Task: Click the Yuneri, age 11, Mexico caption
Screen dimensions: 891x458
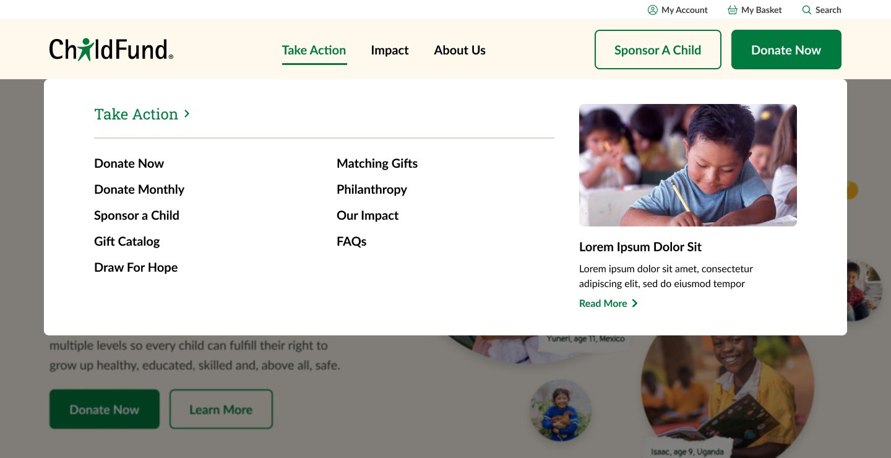Action: pyautogui.click(x=585, y=339)
